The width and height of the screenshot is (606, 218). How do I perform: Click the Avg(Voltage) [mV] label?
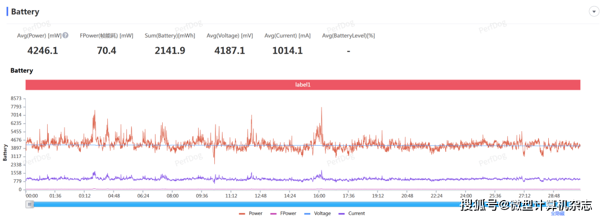pos(229,35)
